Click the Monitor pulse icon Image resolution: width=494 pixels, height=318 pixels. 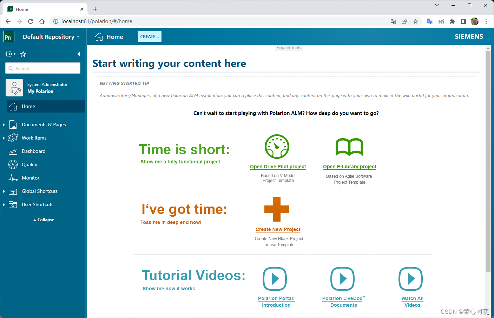(x=13, y=178)
